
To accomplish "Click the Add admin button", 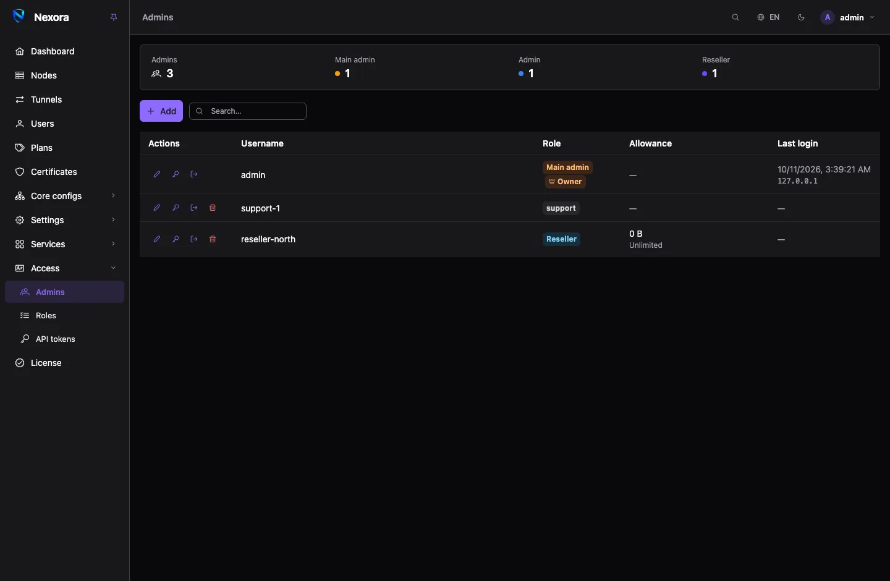I will point(161,111).
